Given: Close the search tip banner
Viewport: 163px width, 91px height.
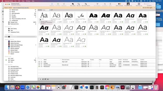Looking at the screenshot, I should (154, 8).
